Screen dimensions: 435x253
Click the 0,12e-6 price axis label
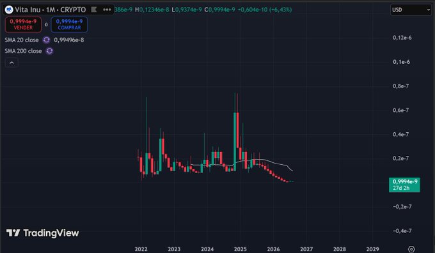[402, 38]
